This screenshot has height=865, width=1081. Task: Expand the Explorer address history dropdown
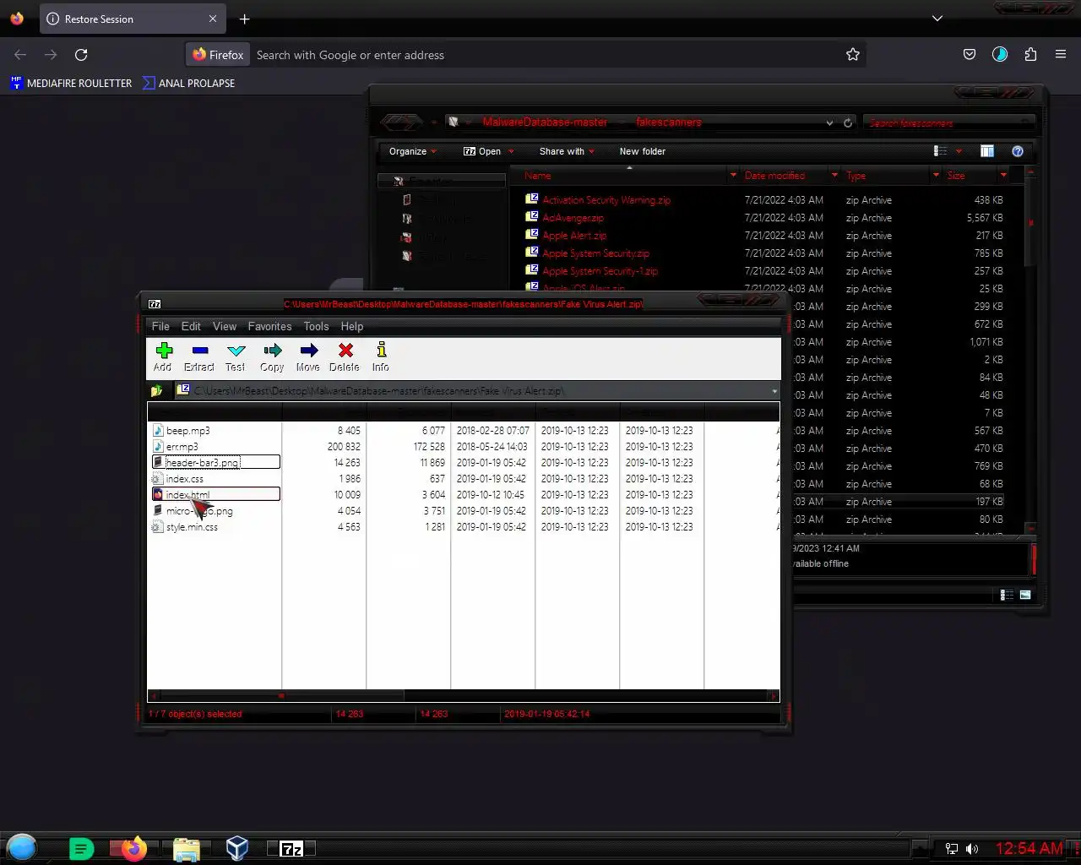[x=829, y=122]
